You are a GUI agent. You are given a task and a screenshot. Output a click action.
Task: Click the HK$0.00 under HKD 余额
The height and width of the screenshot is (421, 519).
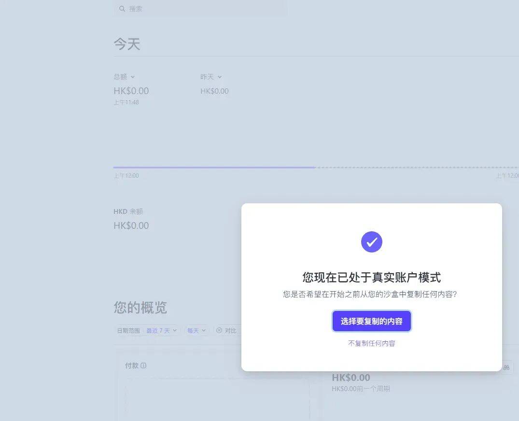point(131,225)
